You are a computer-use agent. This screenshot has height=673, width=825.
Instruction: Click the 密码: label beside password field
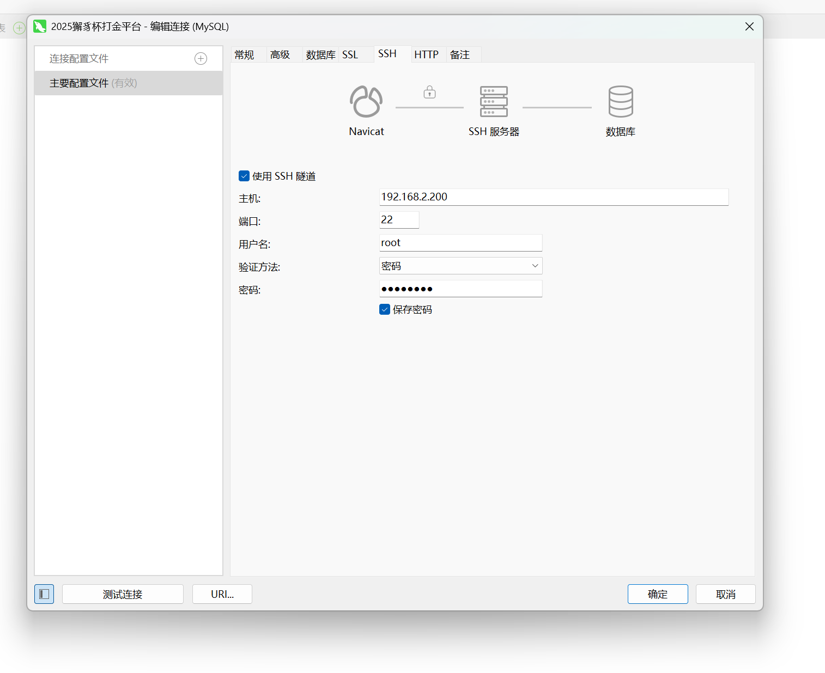[250, 290]
